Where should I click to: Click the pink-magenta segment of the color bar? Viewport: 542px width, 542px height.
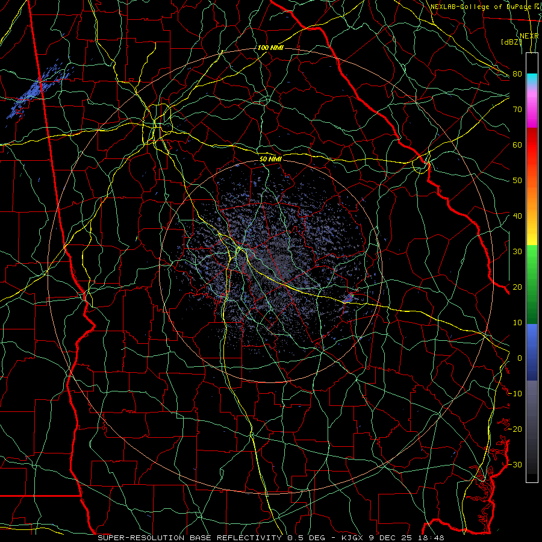coord(532,107)
